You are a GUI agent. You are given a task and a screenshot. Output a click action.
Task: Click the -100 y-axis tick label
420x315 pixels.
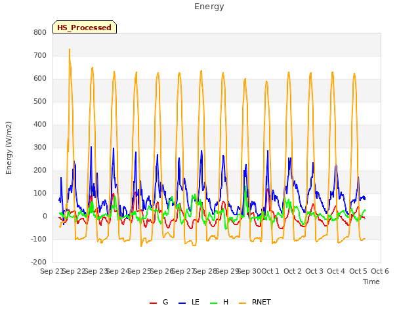point(39,239)
